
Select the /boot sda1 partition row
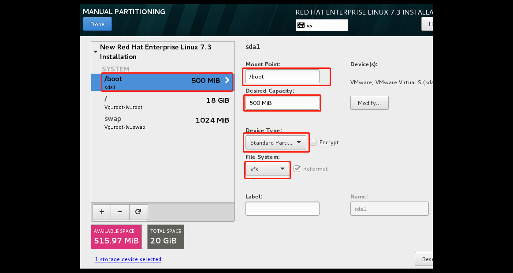[163, 82]
